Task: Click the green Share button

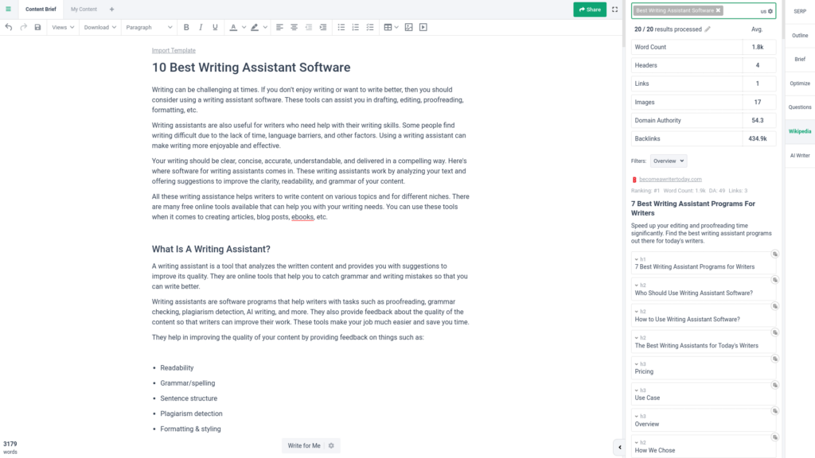Action: click(x=590, y=10)
